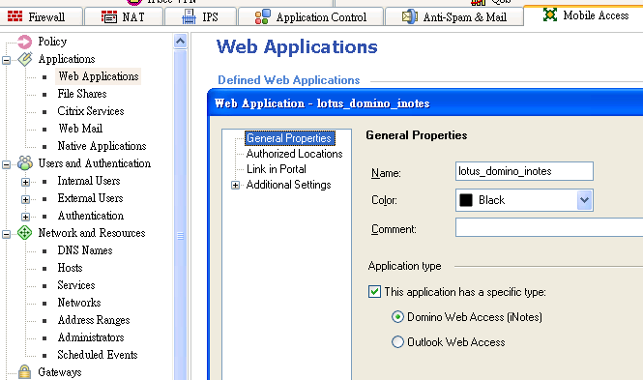The height and width of the screenshot is (380, 643).
Task: Select Web Applications in the tree
Action: [x=99, y=76]
